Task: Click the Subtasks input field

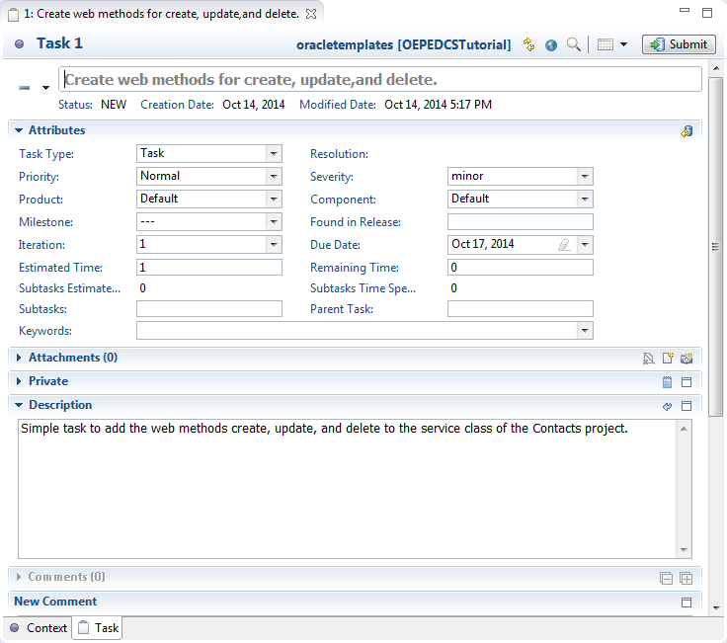Action: (x=209, y=309)
